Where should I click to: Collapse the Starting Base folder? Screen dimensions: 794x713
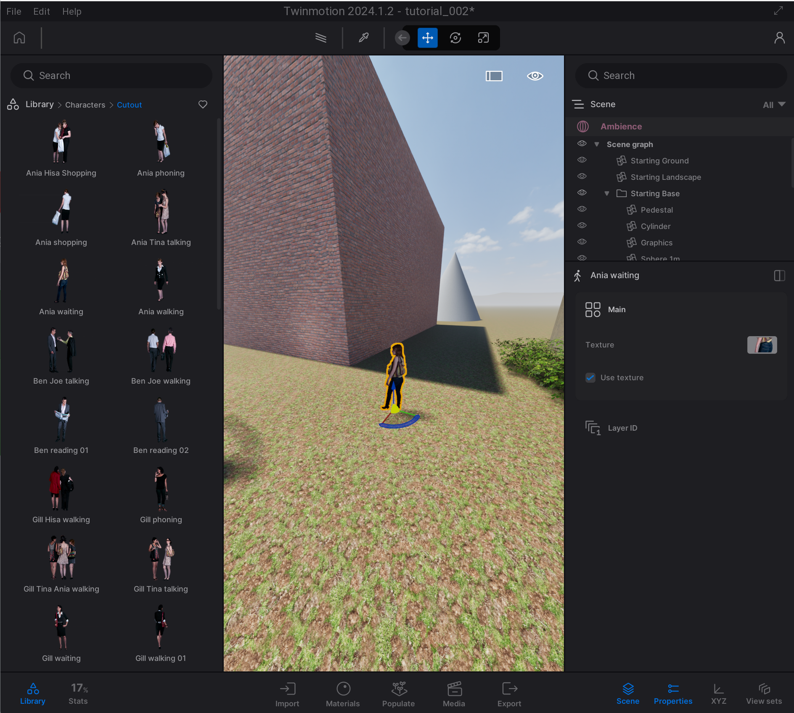(x=606, y=194)
